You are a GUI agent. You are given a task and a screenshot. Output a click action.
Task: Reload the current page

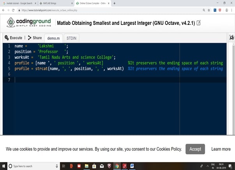13,10
